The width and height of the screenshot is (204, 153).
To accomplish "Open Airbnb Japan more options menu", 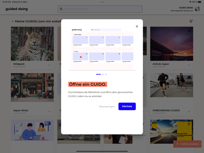I will (x=189, y=65).
